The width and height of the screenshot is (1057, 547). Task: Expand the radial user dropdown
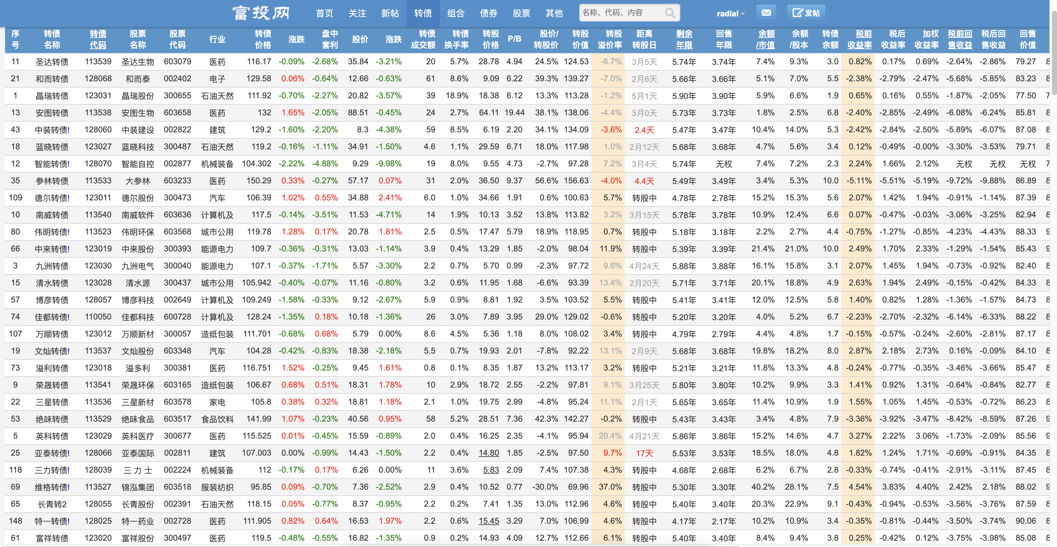click(x=730, y=14)
